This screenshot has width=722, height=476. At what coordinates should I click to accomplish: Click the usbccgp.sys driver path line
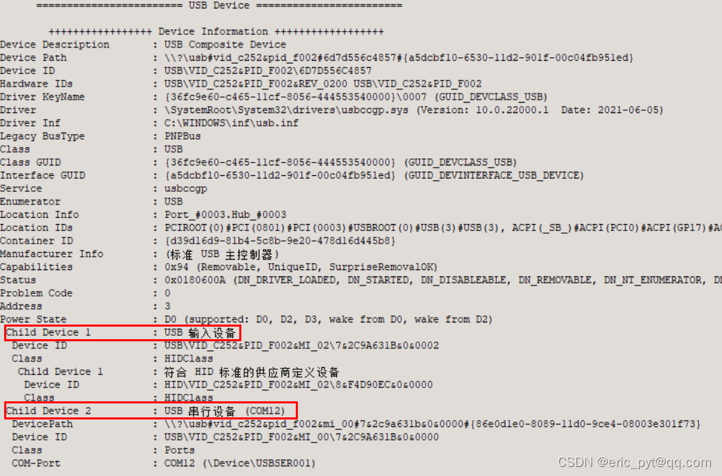pyautogui.click(x=414, y=110)
